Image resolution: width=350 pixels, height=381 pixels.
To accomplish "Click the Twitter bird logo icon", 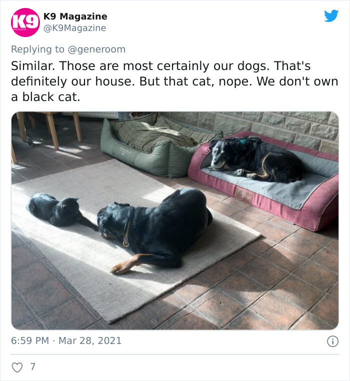I will pos(331,16).
